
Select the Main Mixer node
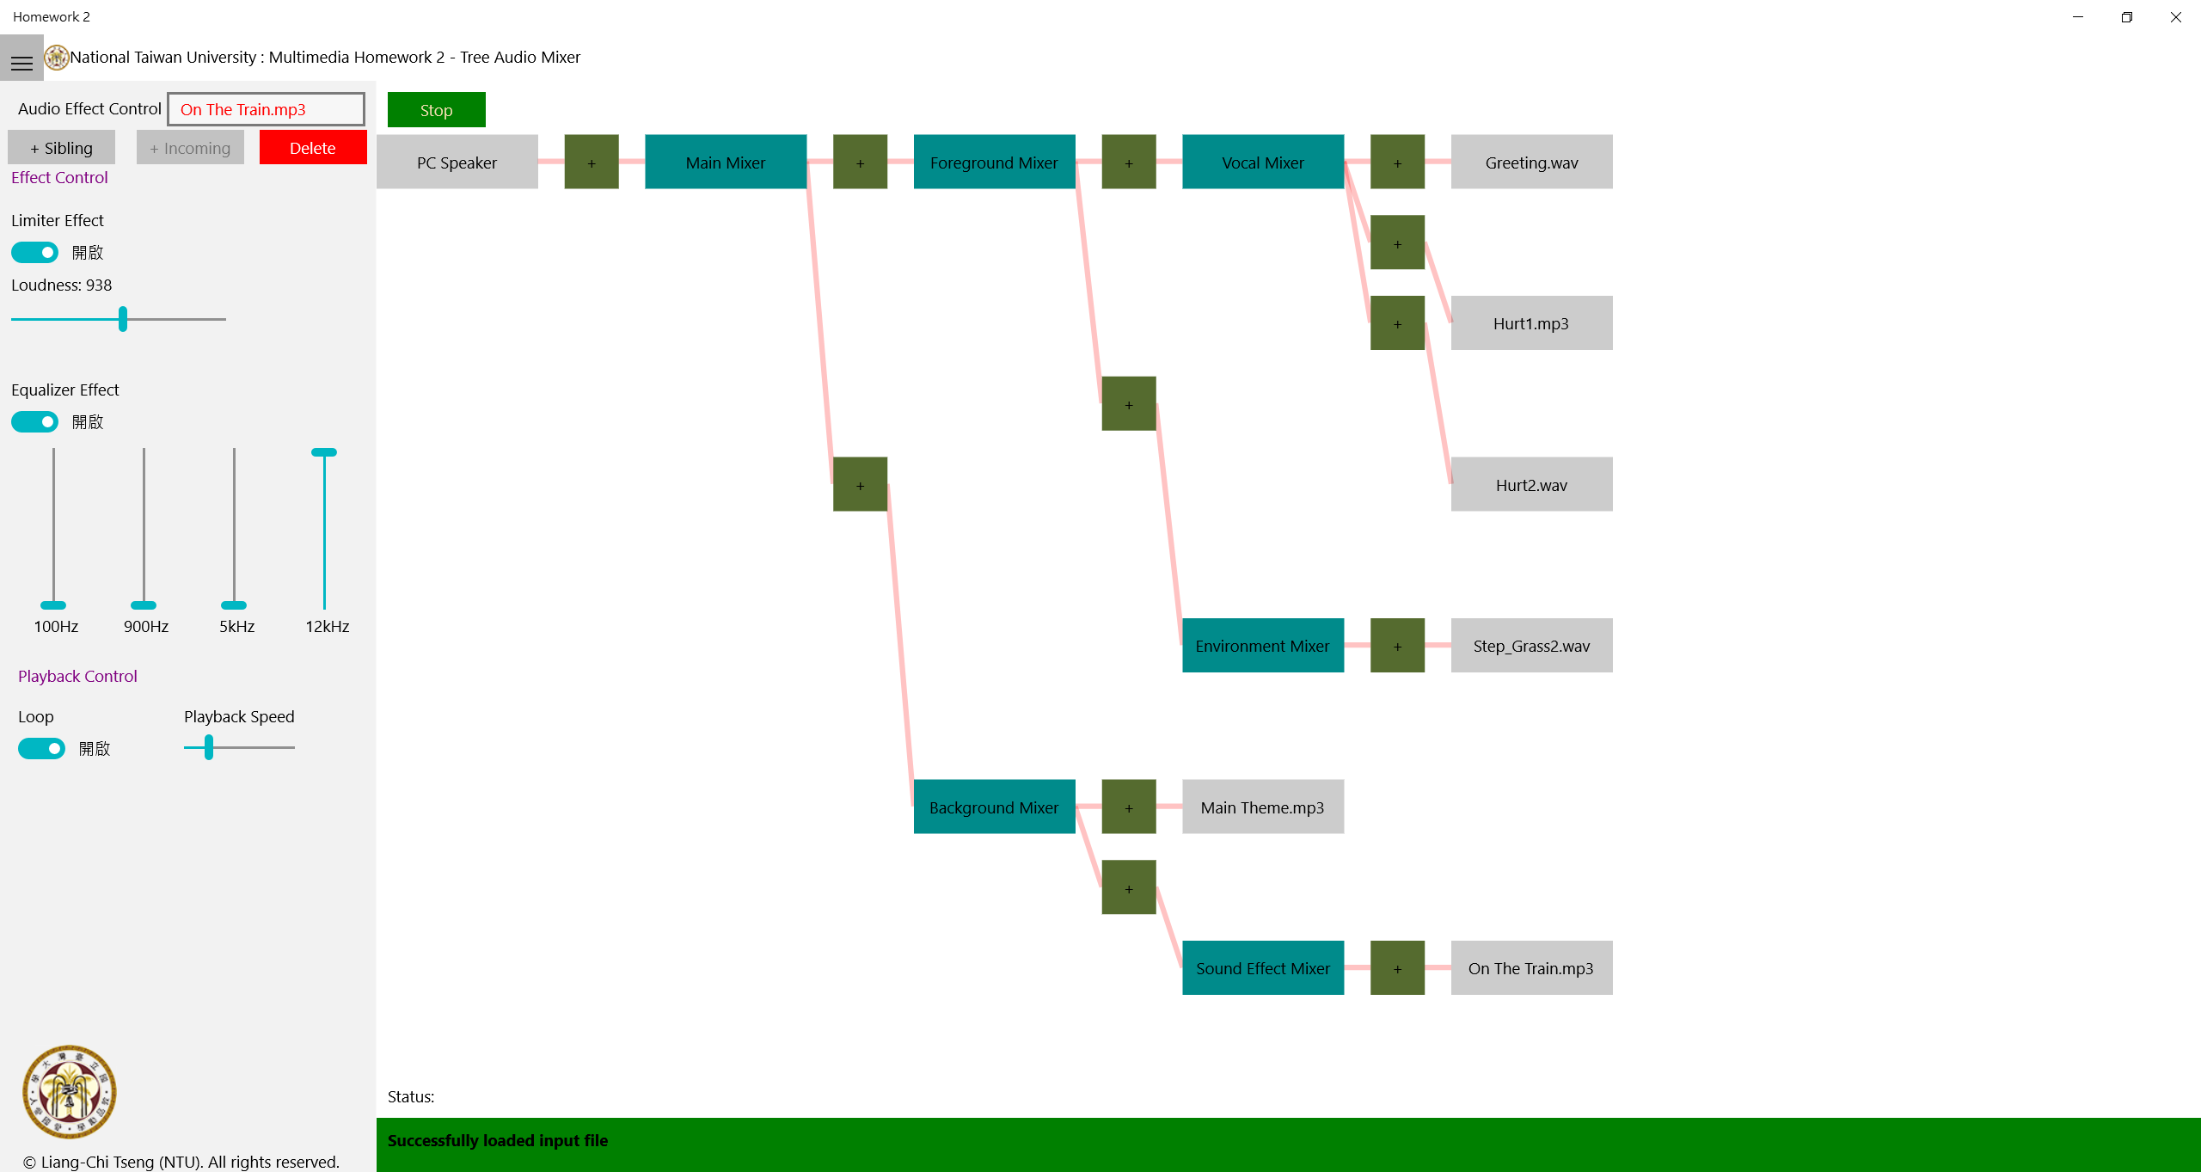click(x=726, y=163)
